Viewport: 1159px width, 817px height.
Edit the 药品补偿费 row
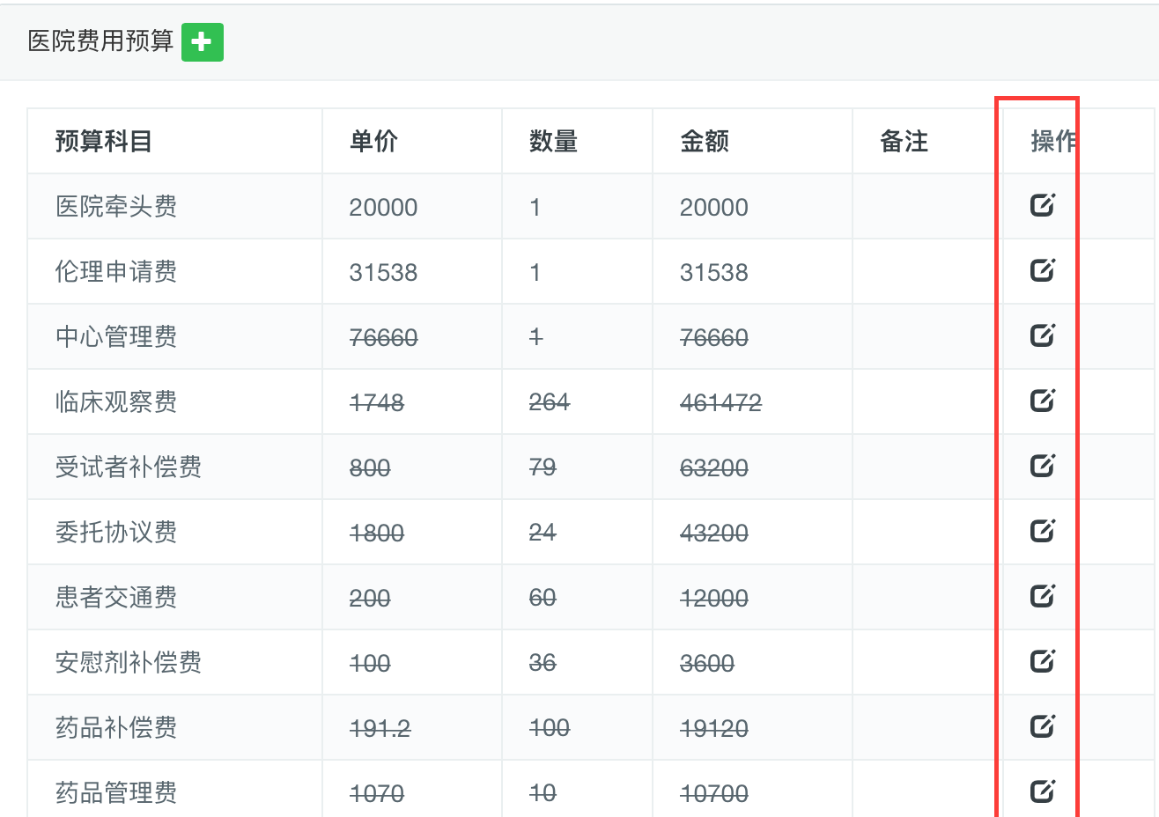click(x=1043, y=725)
